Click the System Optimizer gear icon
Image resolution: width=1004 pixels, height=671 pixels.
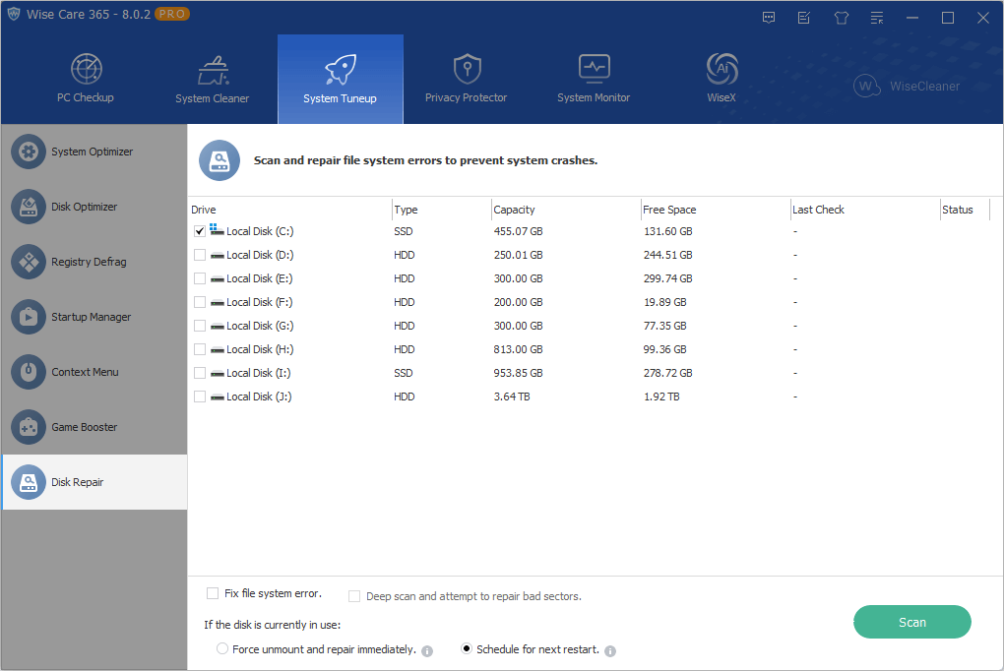(x=29, y=152)
